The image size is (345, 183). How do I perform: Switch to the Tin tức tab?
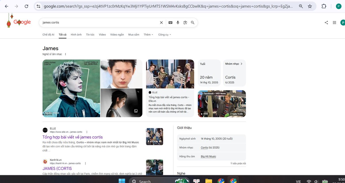(x=90, y=34)
